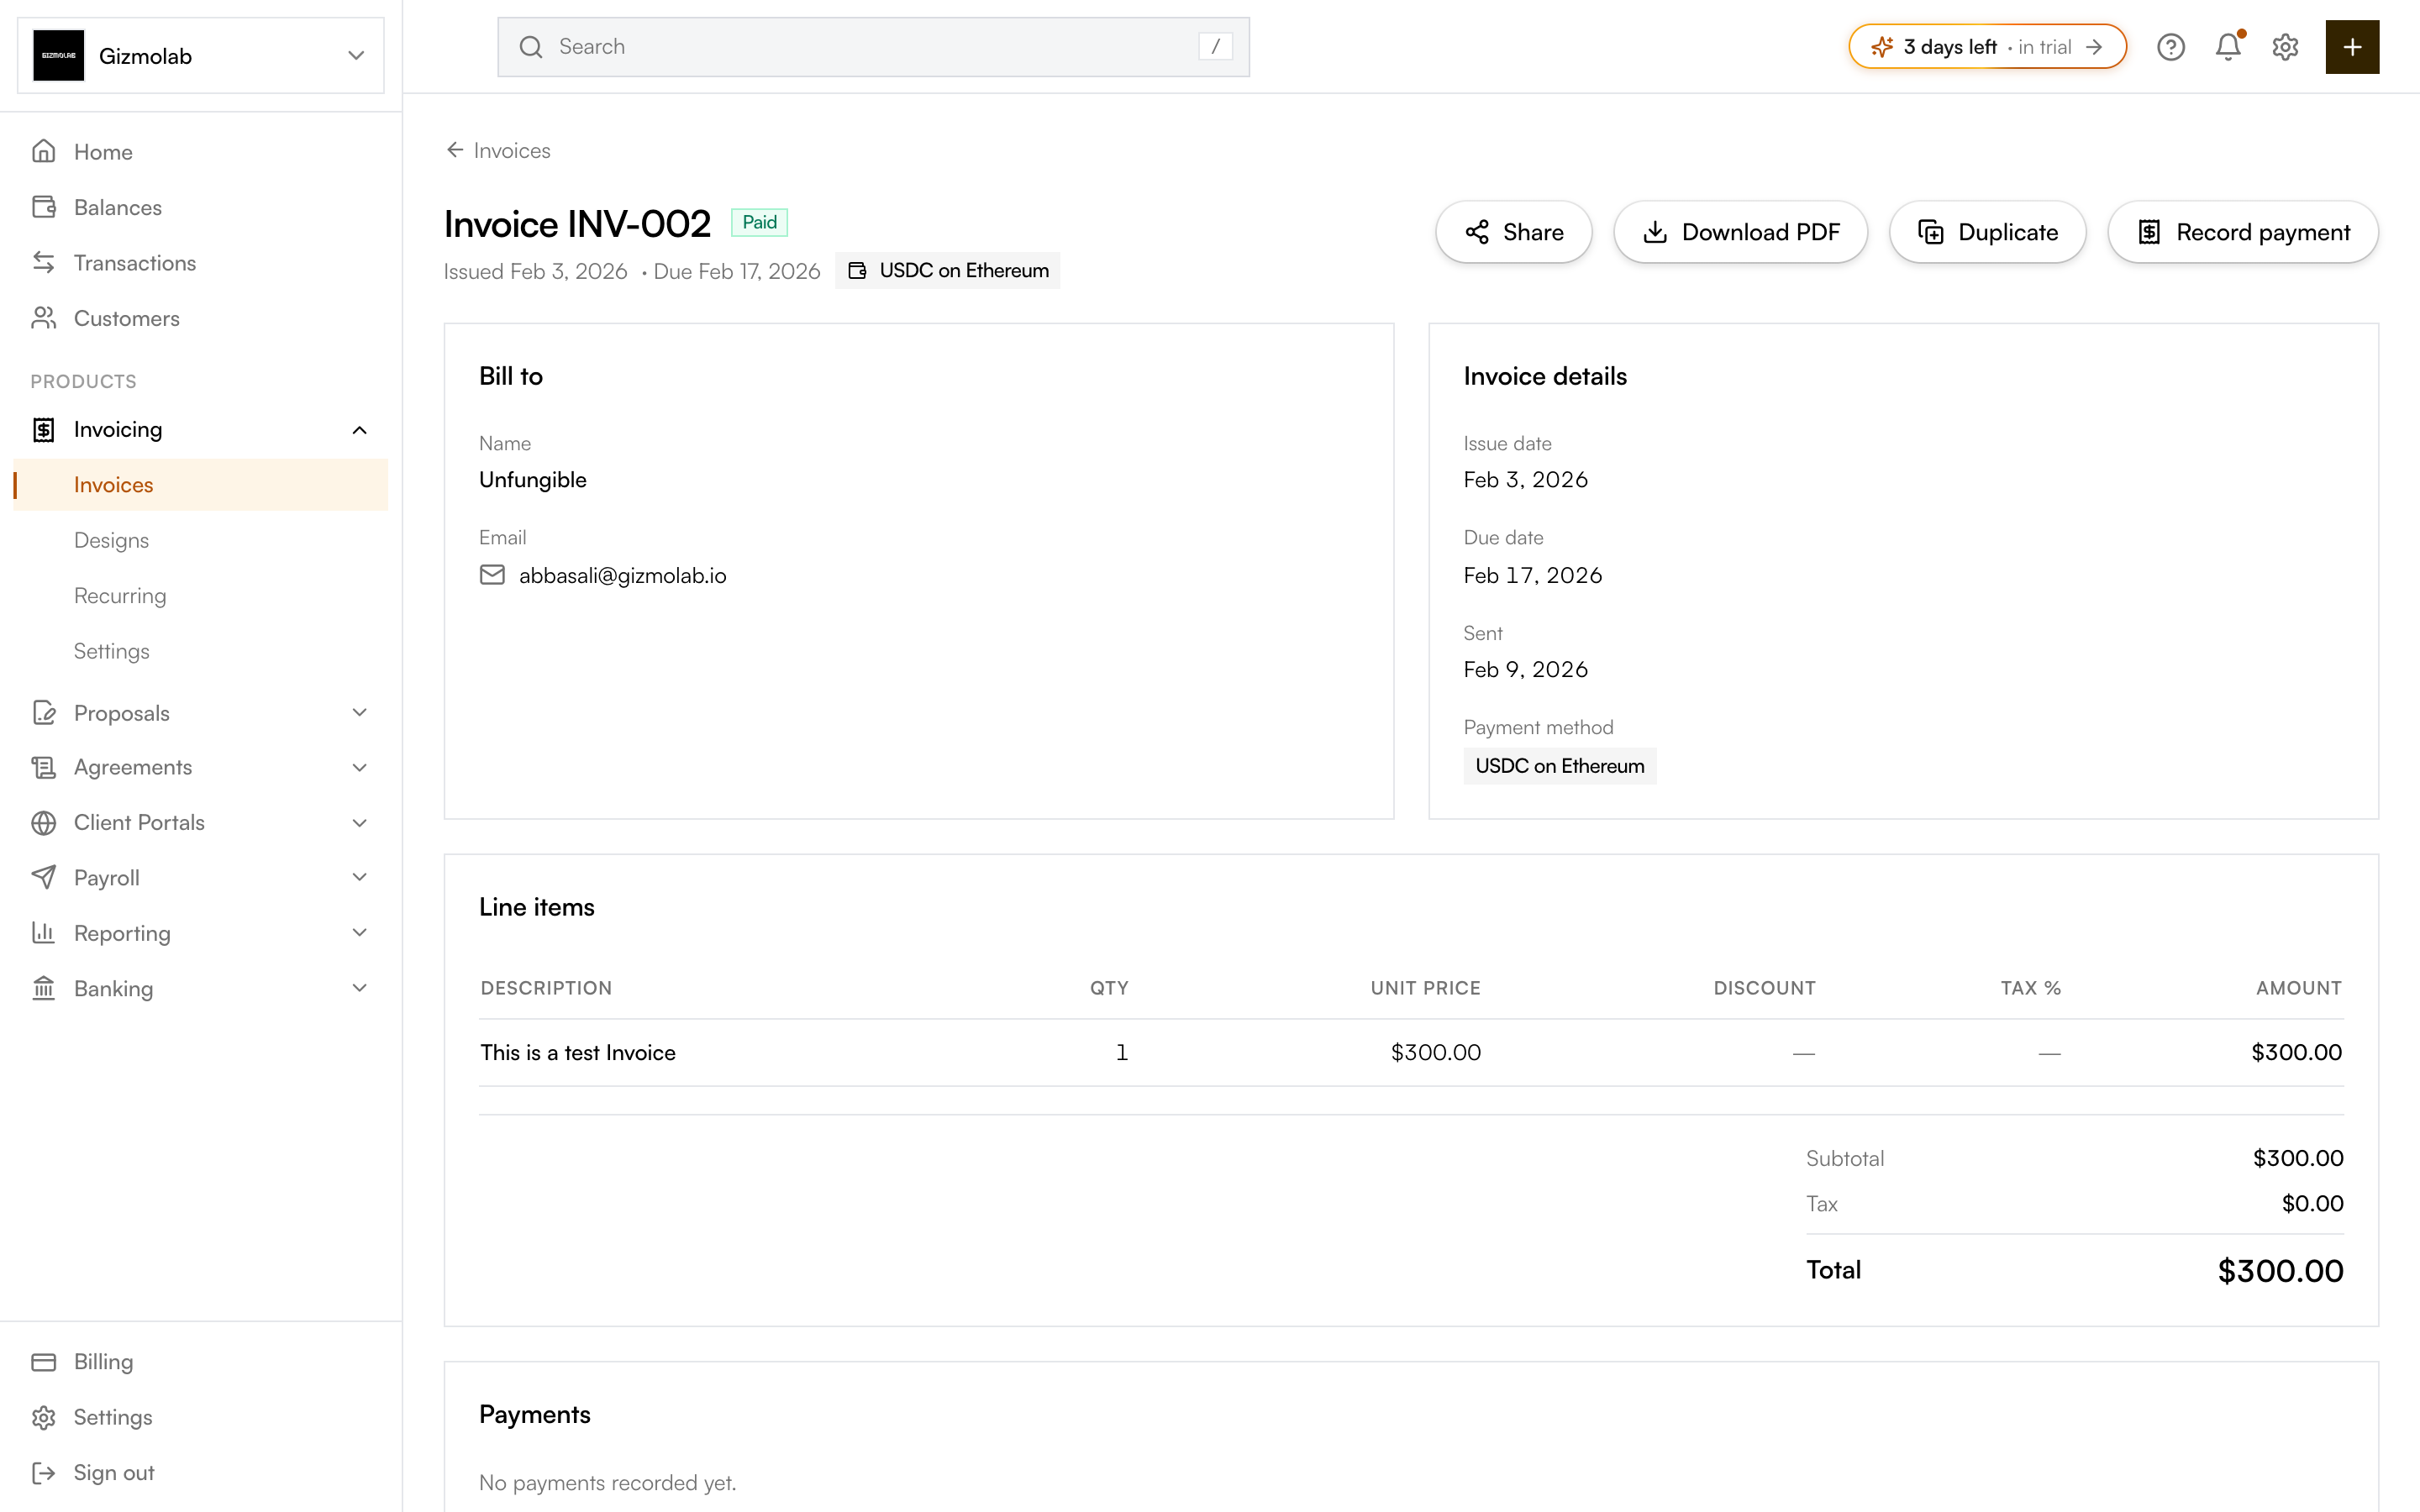This screenshot has height=1512, width=2420.
Task: Expand the Payroll section chevron
Action: tap(360, 877)
